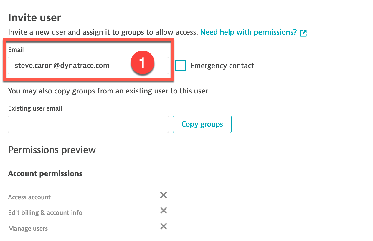Click the Permissions preview heading
Viewport: 373px width, 241px height.
[52, 150]
